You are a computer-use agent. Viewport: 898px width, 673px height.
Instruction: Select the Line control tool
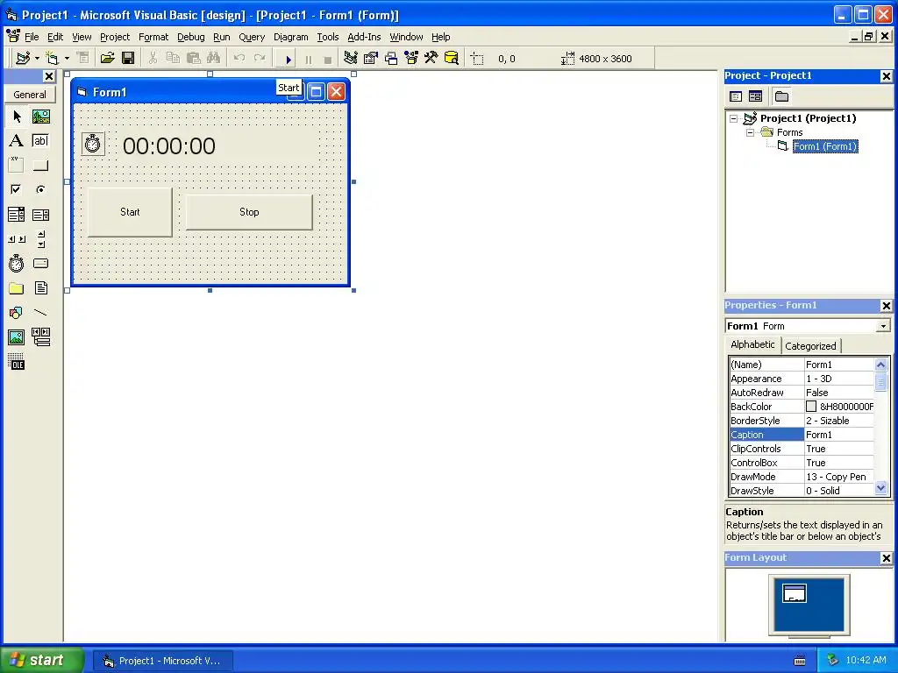[40, 313]
